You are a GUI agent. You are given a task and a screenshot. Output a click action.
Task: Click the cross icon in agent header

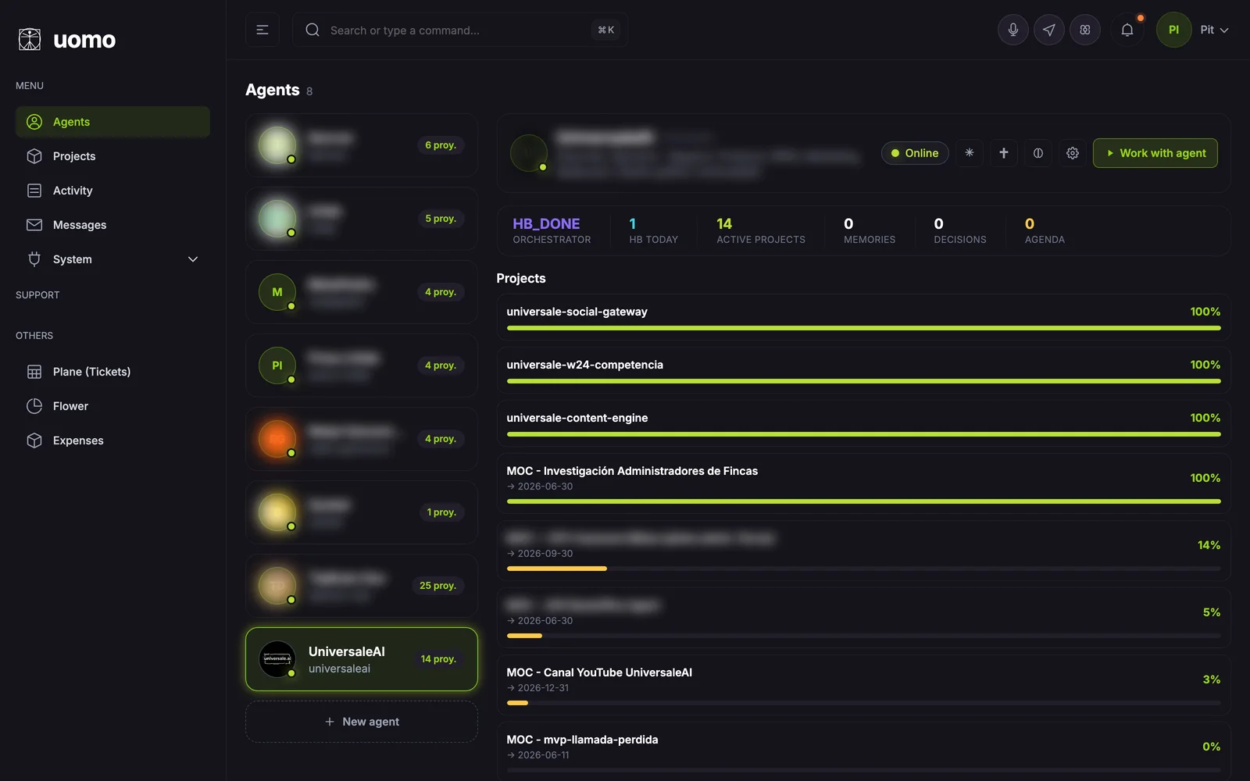[x=1004, y=153]
